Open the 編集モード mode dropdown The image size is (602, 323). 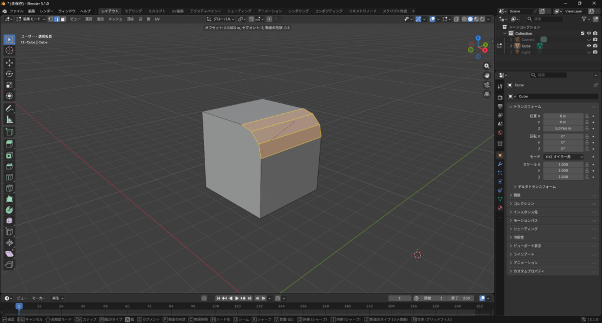tap(32, 19)
